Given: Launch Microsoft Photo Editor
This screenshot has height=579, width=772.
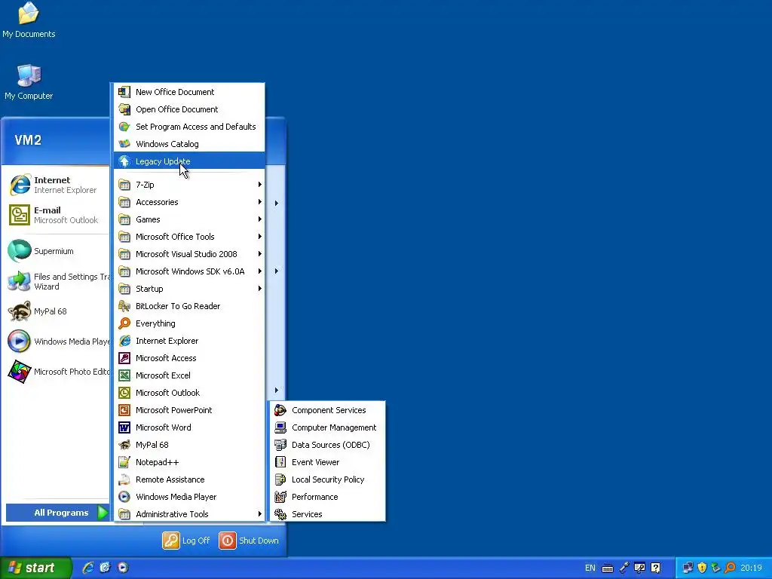Looking at the screenshot, I should coord(57,372).
